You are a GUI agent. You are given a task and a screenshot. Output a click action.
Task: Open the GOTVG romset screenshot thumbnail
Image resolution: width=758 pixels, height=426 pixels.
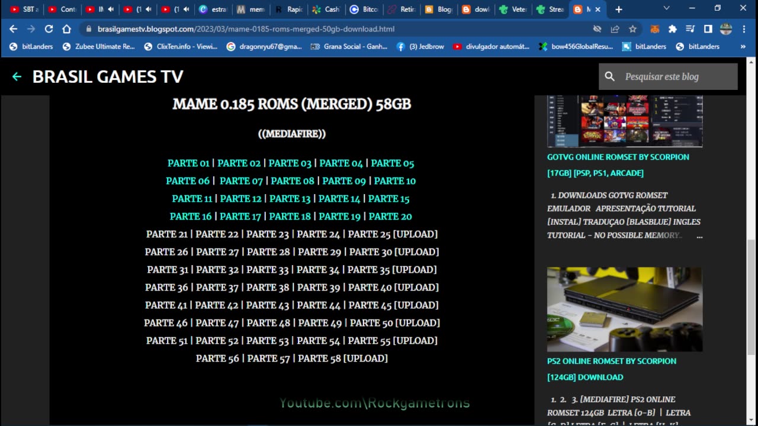[625, 121]
